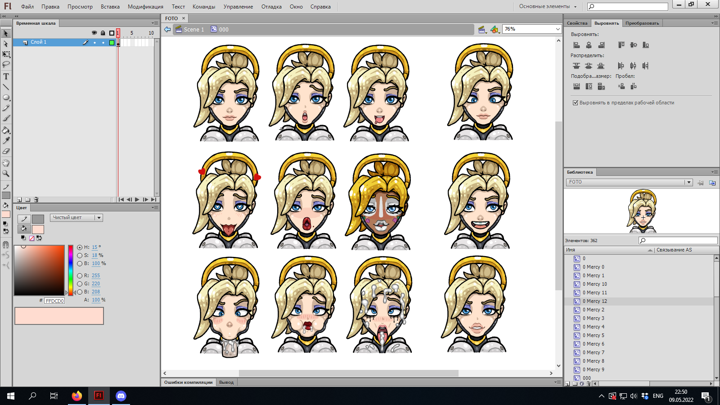Click align left edge icon

point(576,45)
